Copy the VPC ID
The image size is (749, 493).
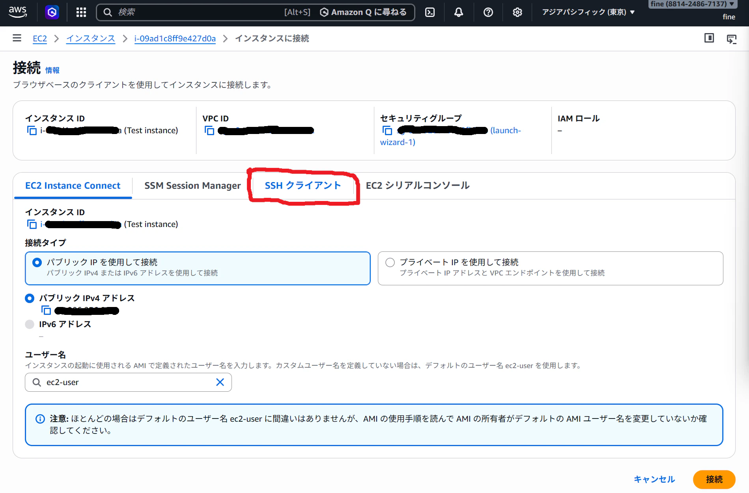point(209,130)
